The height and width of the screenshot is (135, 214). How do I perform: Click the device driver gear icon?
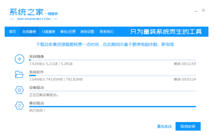pyautogui.click(x=19, y=90)
